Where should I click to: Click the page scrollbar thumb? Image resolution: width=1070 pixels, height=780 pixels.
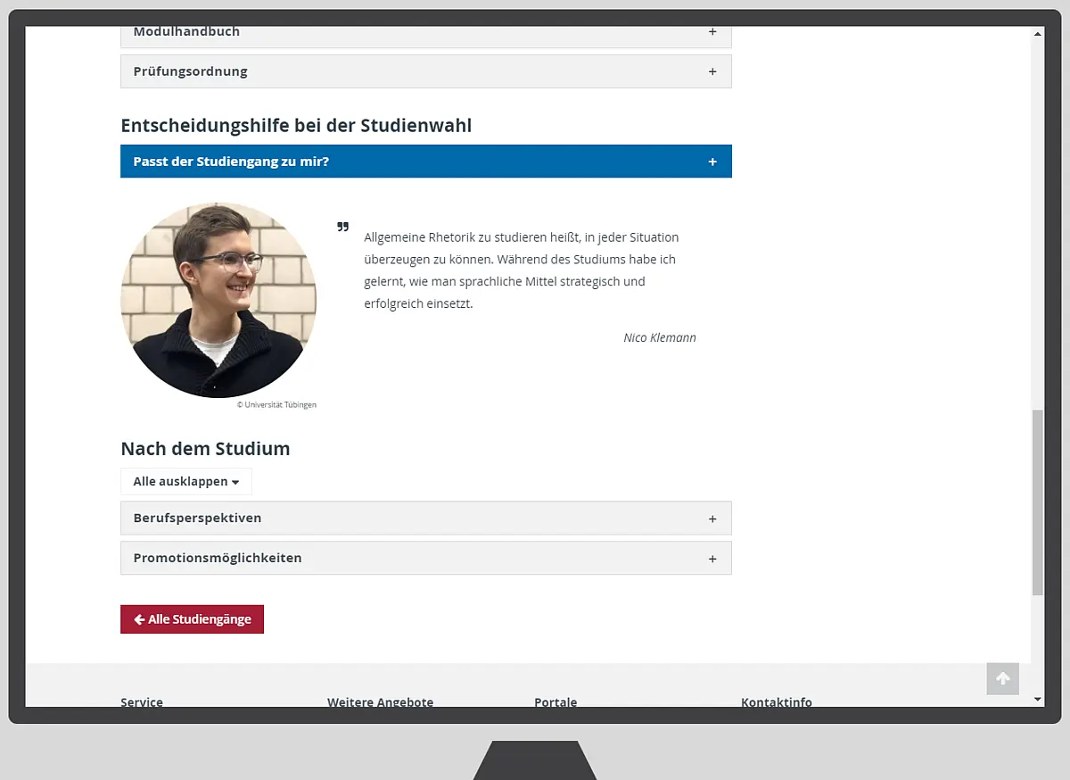(1037, 502)
